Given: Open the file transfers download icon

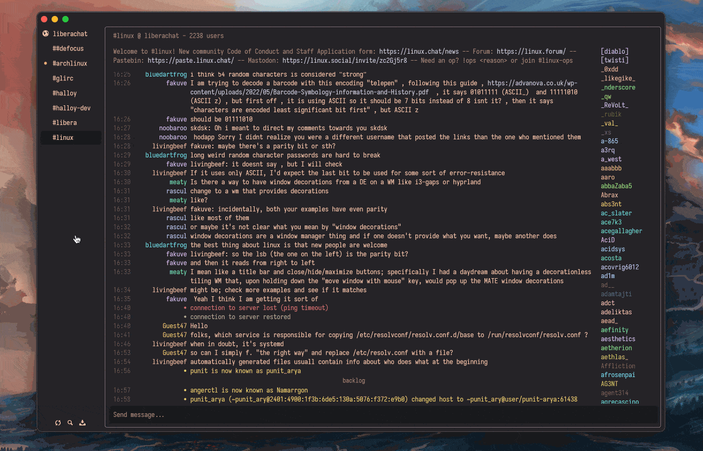Looking at the screenshot, I should [82, 423].
